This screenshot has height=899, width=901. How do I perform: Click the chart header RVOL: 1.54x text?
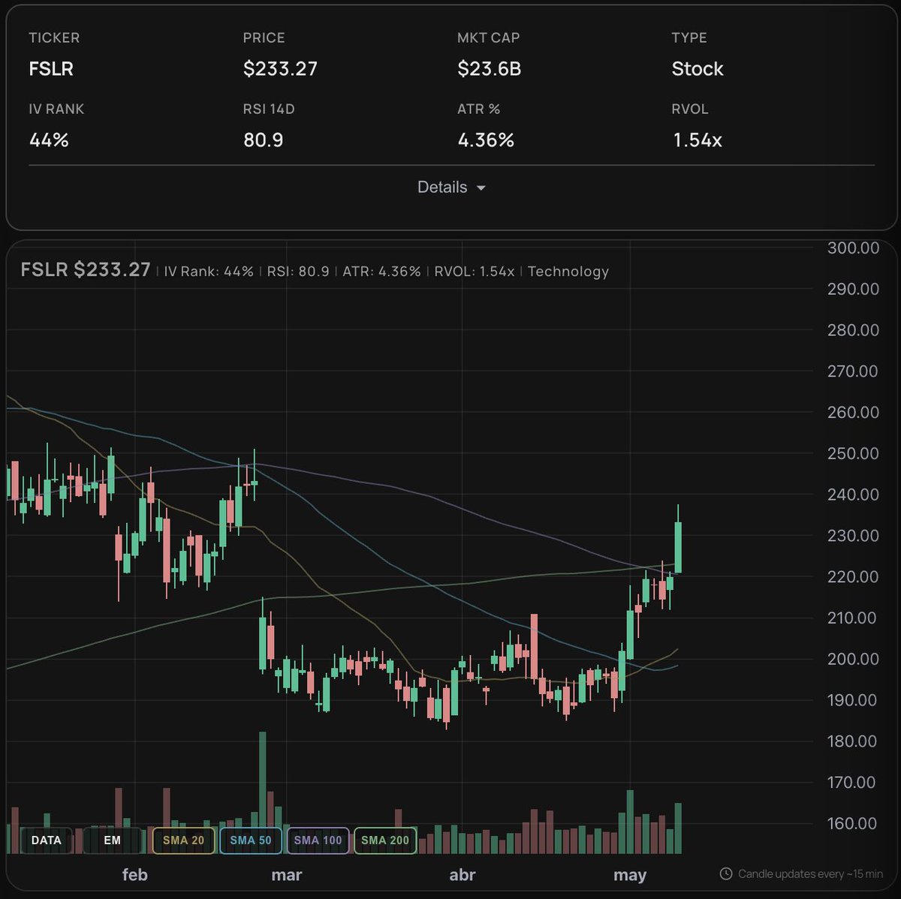pyautogui.click(x=475, y=272)
